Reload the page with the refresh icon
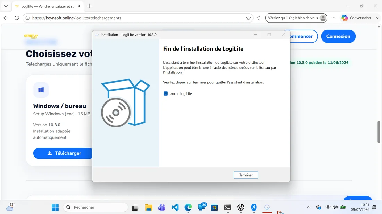Image resolution: width=382 pixels, height=214 pixels. 17,18
